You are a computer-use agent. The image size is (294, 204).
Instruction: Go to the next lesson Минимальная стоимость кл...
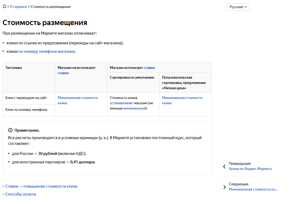click(253, 189)
